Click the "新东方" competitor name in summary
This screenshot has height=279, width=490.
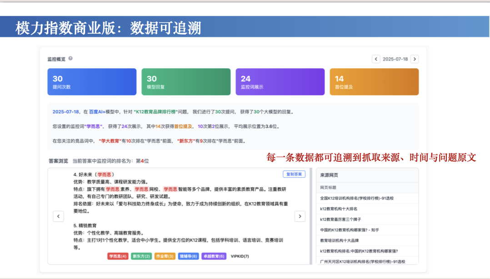186,141
